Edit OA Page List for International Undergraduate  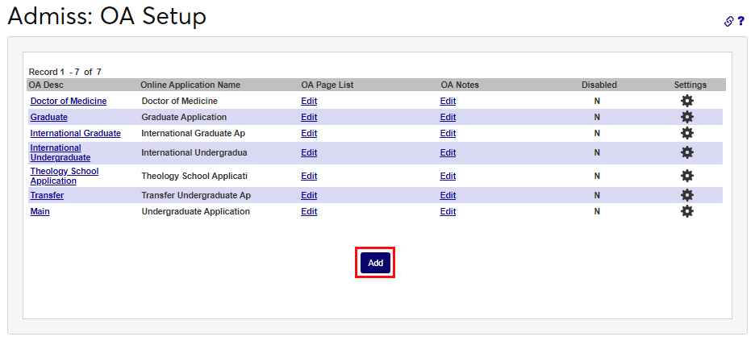(x=309, y=152)
